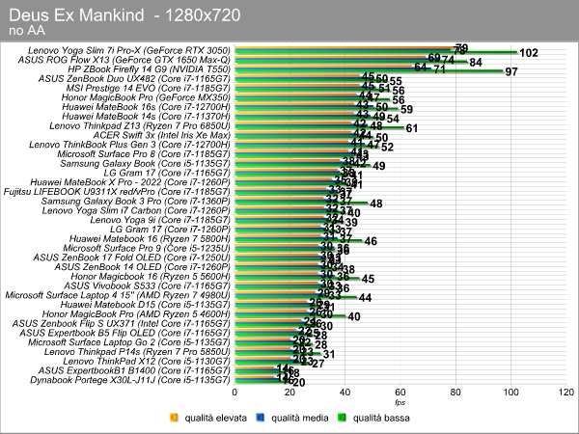Select Huawei MateBook 14s row label

coord(147,117)
